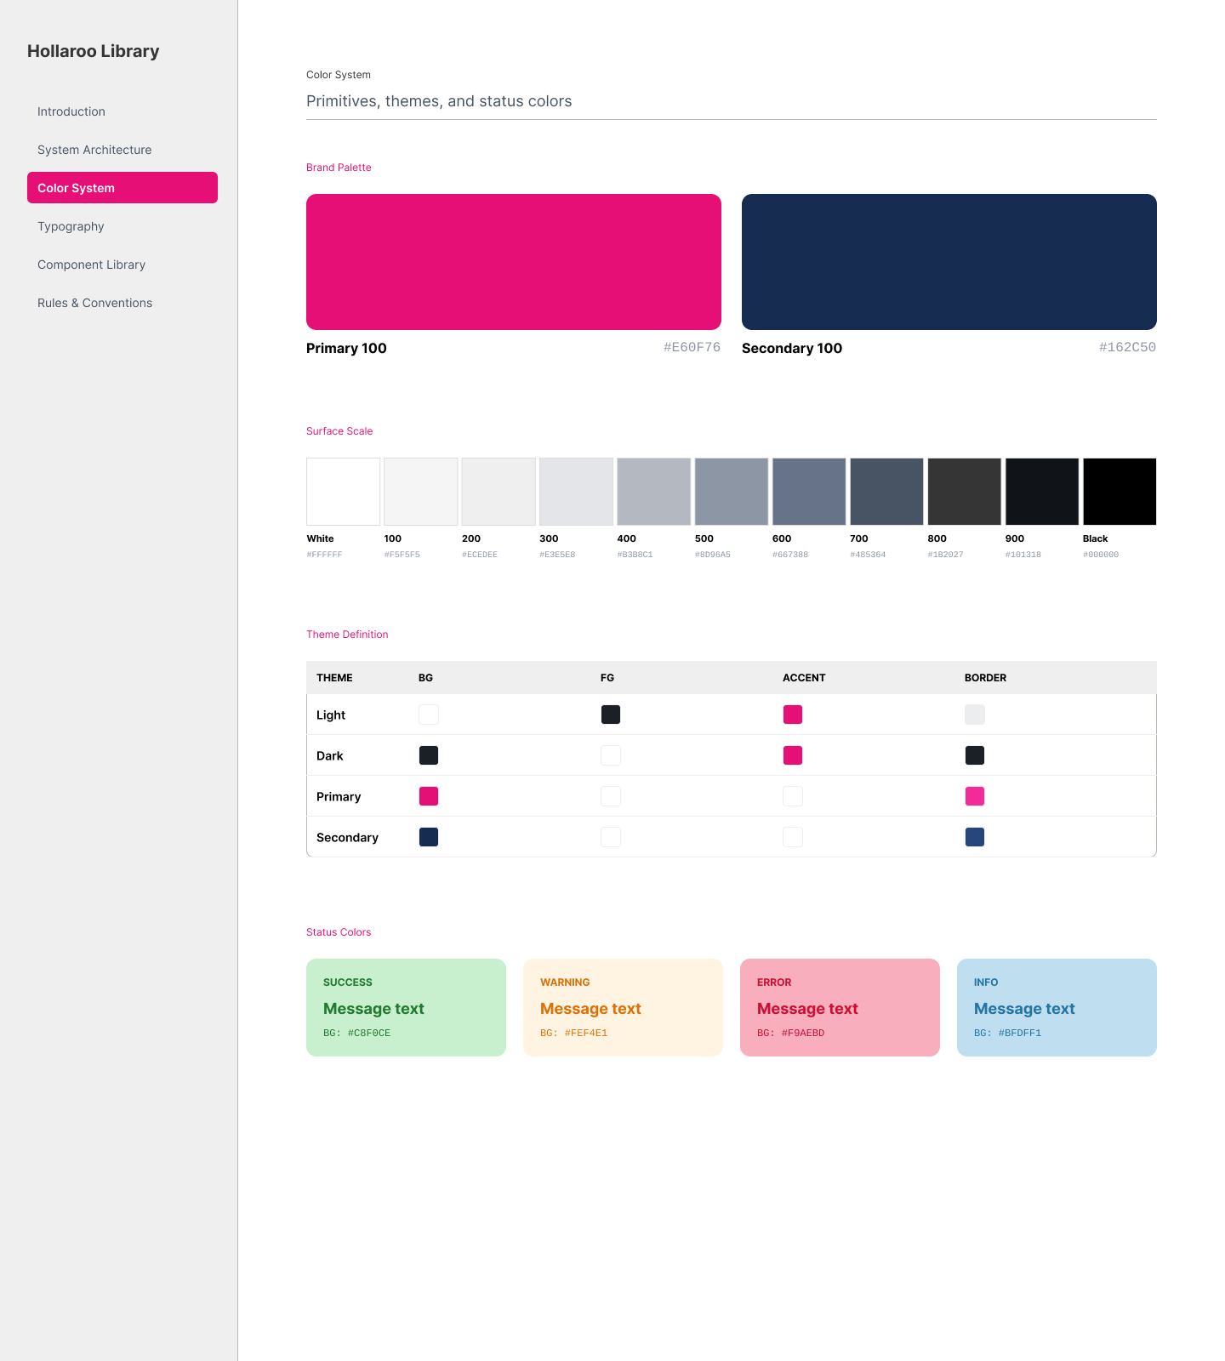This screenshot has width=1225, height=1361.
Task: Click Primary theme BG color chip
Action: coord(429,796)
